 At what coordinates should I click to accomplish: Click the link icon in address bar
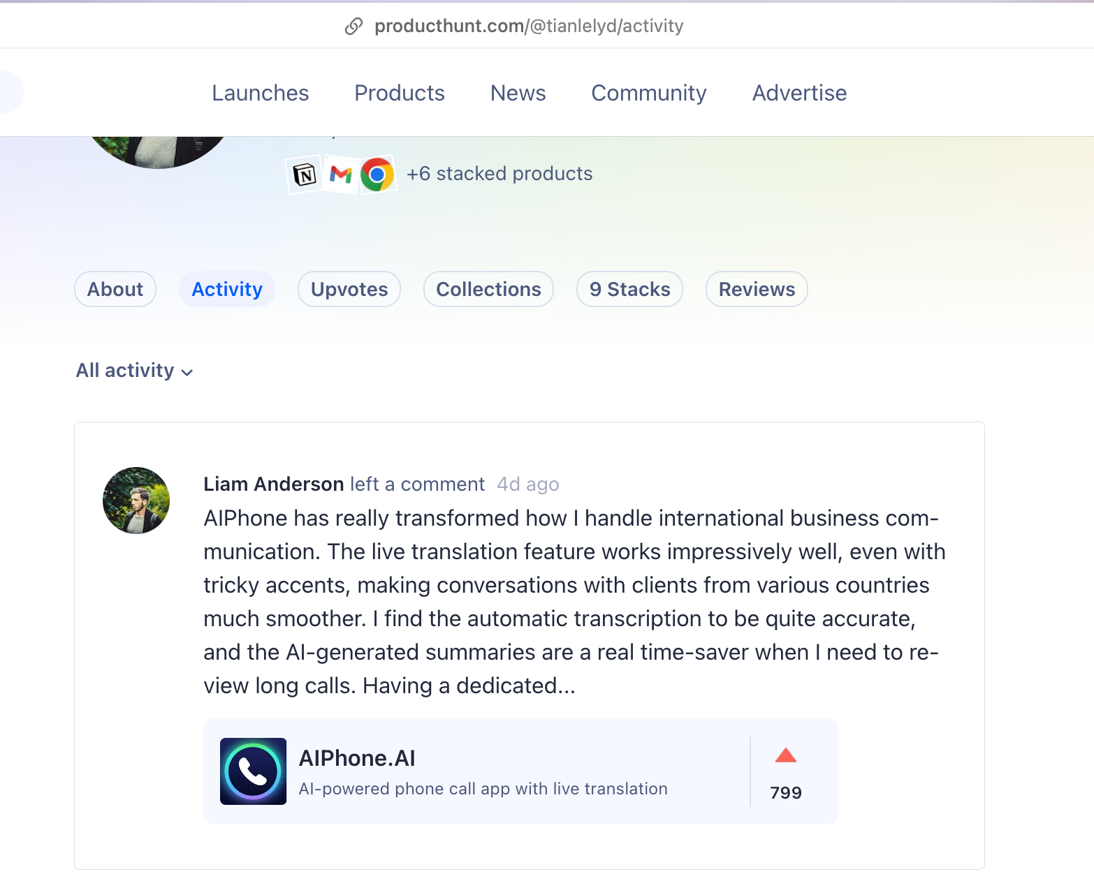point(354,27)
